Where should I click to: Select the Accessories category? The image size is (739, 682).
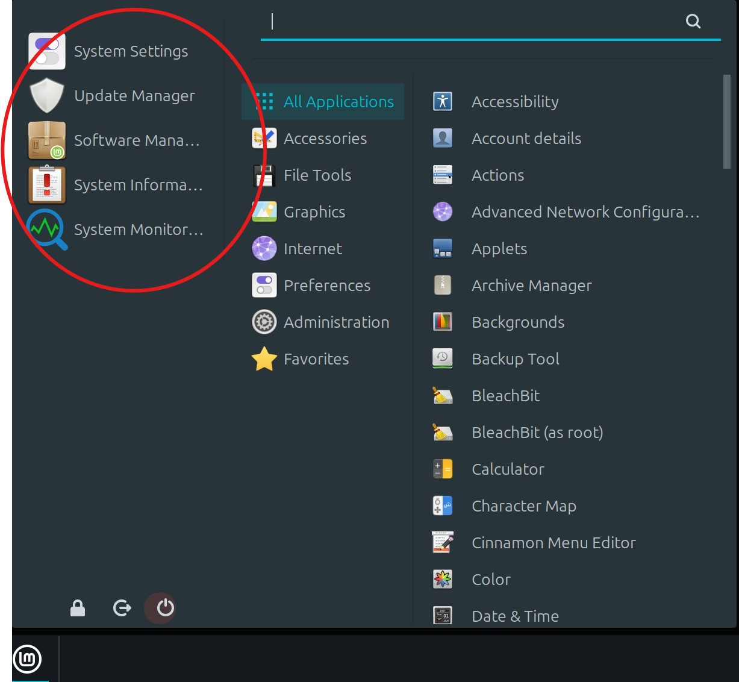tap(323, 138)
